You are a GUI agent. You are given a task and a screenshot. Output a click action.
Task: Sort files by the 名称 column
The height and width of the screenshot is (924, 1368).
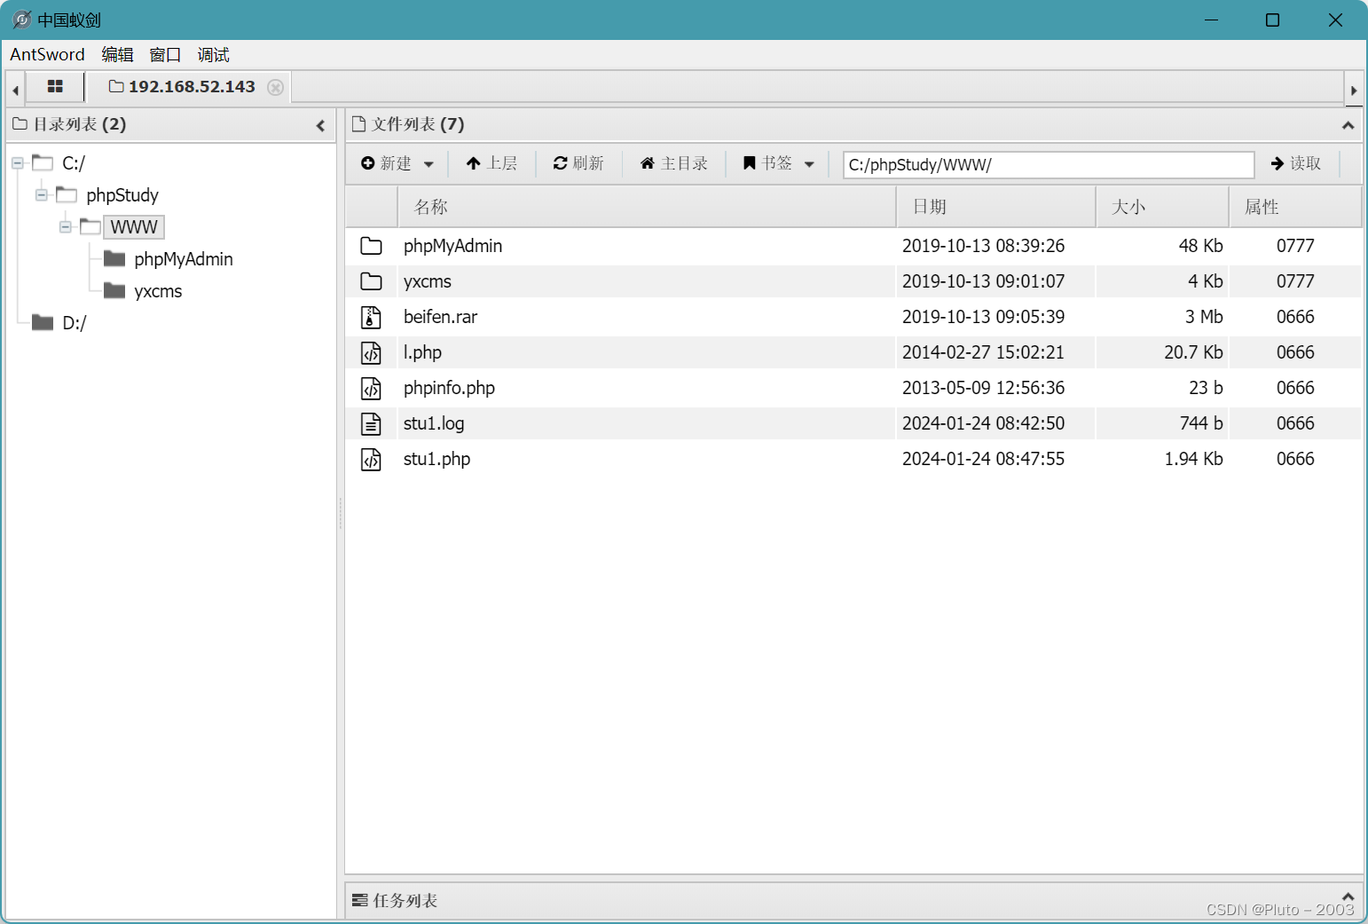point(647,207)
